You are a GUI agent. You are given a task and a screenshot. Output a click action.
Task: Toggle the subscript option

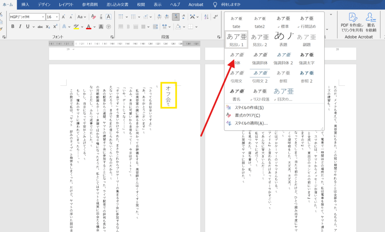(47, 26)
